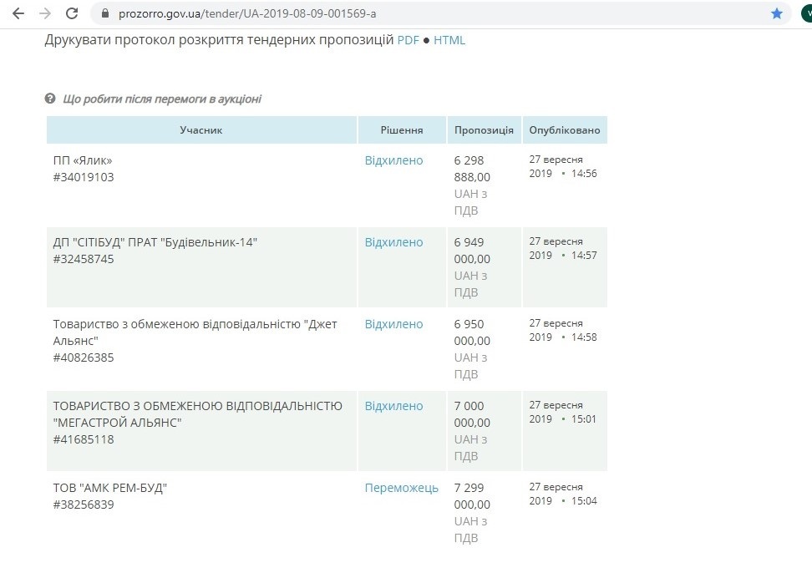Image resolution: width=812 pixels, height=578 pixels.
Task: Click publication time 14:56
Action: pos(584,174)
